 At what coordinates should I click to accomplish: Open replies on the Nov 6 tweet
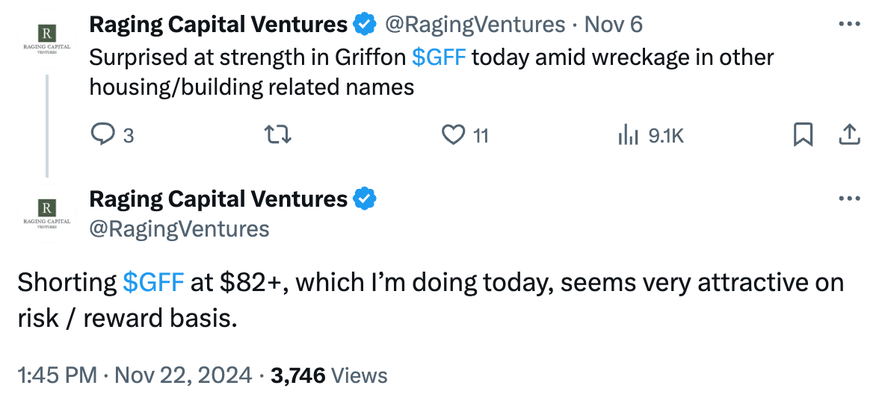tap(111, 136)
